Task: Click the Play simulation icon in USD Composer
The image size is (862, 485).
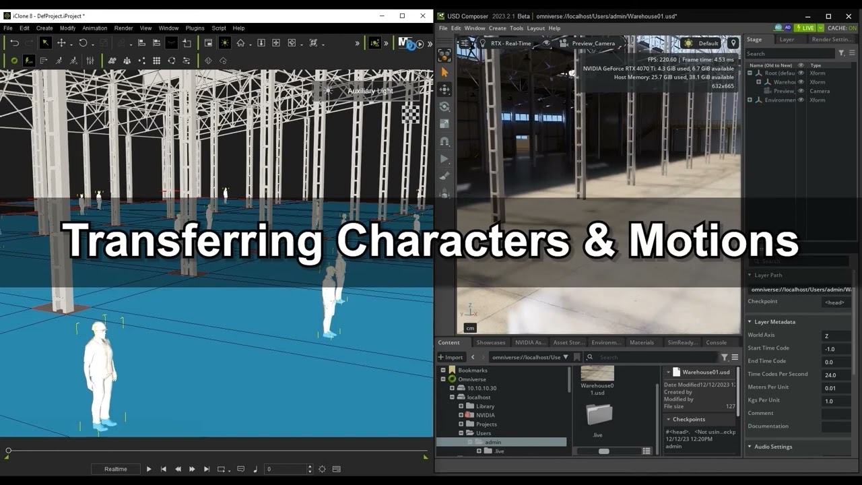Action: (x=444, y=159)
